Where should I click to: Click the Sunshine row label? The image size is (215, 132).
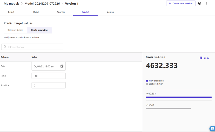[x=5, y=85]
